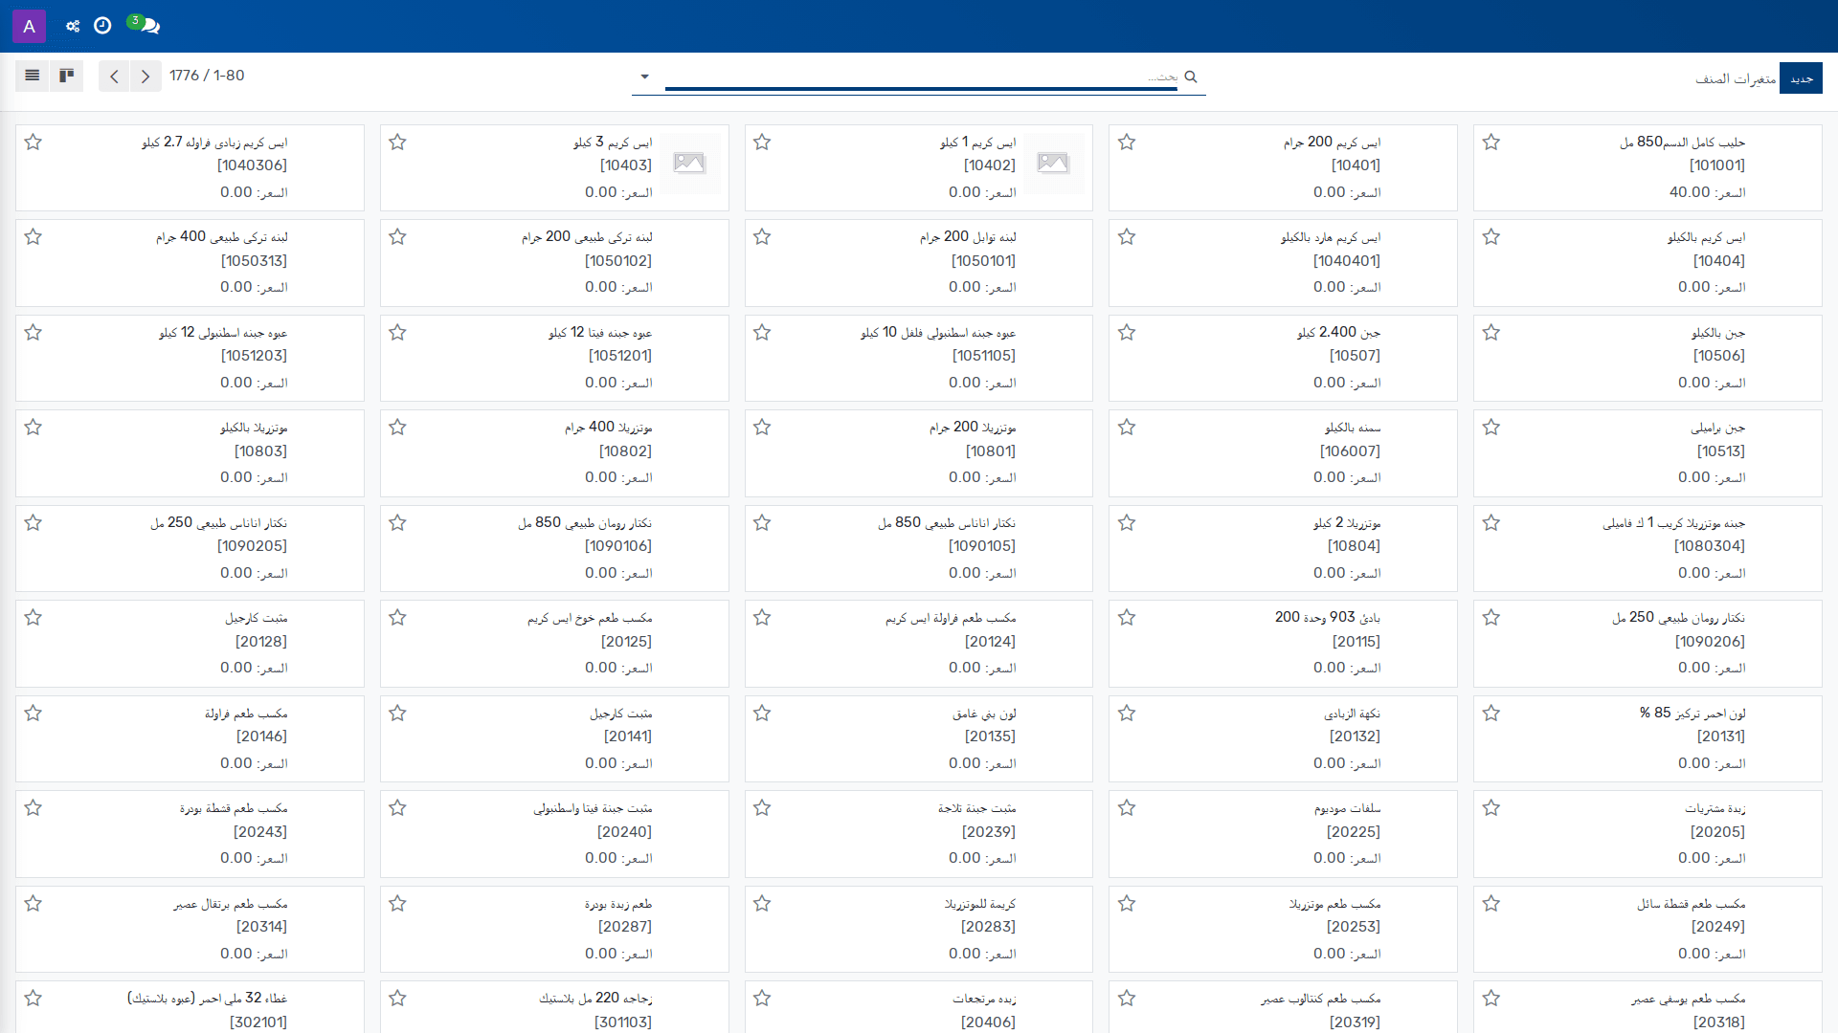Toggle favorite star for product [10401]

pyautogui.click(x=1127, y=143)
